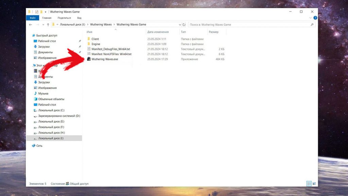This screenshot has width=348, height=196.
Task: Minimize the Explorer window
Action: click(290, 12)
